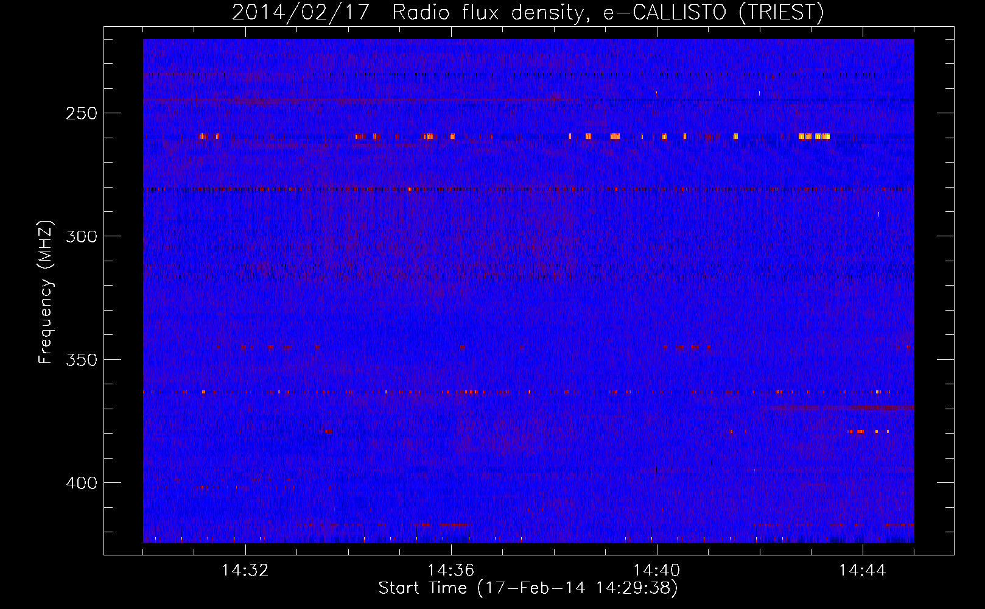Click the 14:40 time tick label

657,571
